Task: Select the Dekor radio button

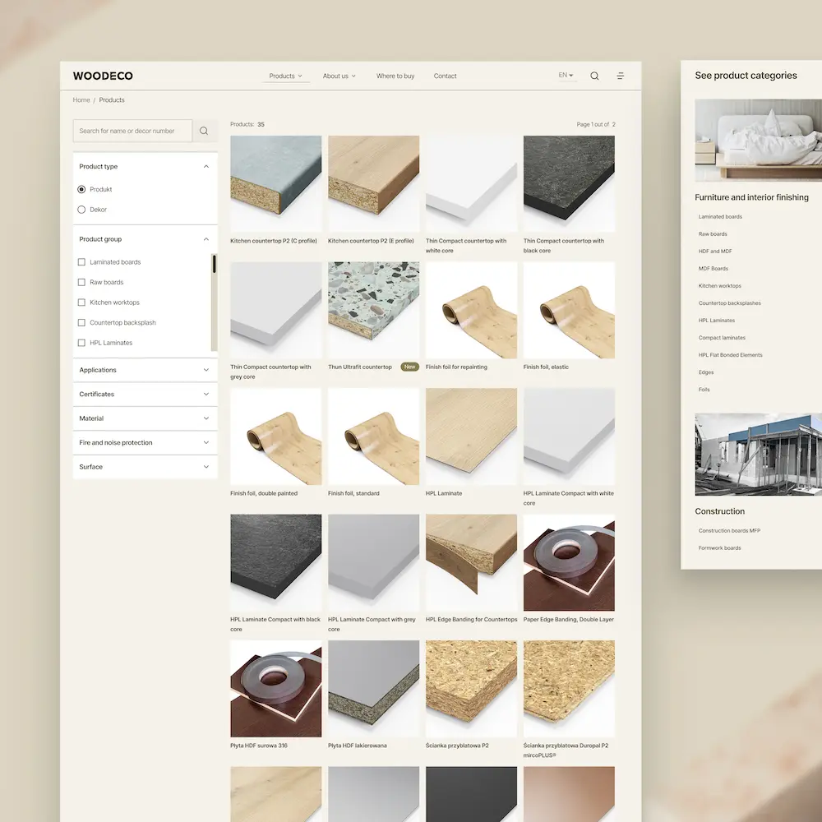Action: point(81,210)
